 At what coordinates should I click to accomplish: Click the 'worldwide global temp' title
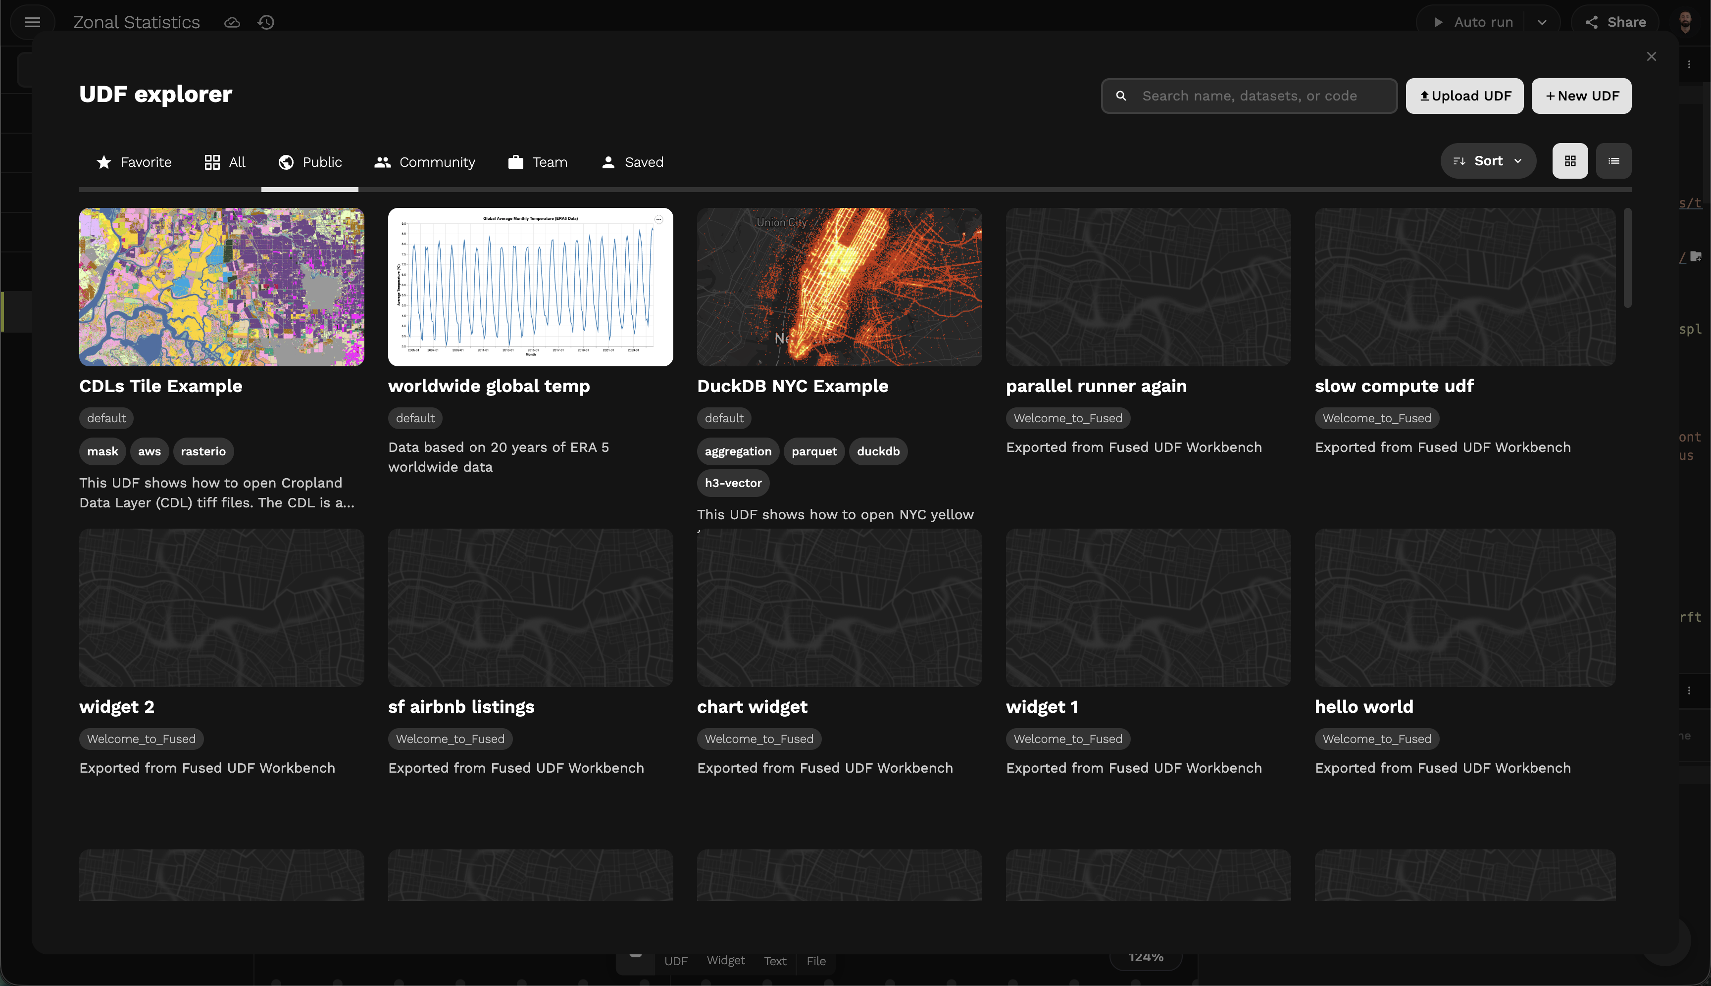(489, 387)
